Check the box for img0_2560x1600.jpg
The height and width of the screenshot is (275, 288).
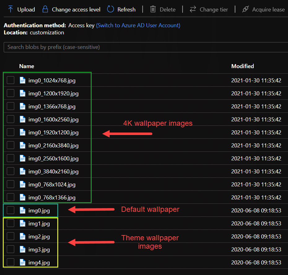pyautogui.click(x=11, y=158)
